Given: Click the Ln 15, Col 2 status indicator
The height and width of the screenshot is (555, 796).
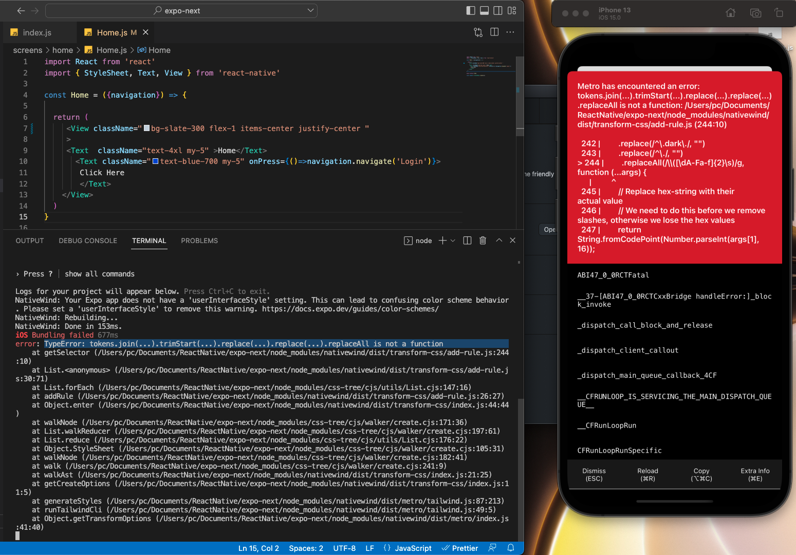Looking at the screenshot, I should (x=258, y=548).
